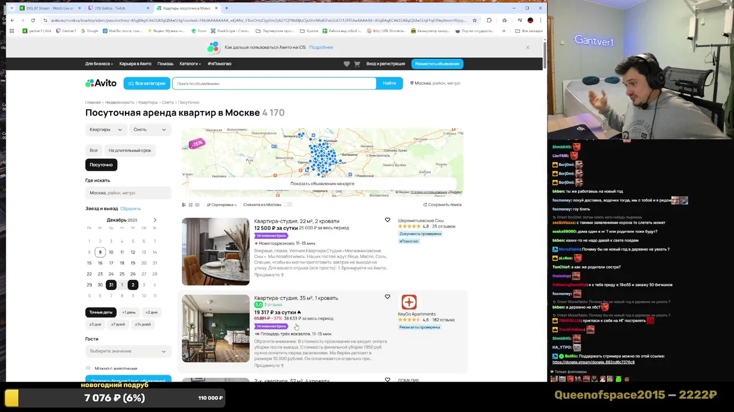
Task: Open the Avito logo homepage link
Action: 101,83
